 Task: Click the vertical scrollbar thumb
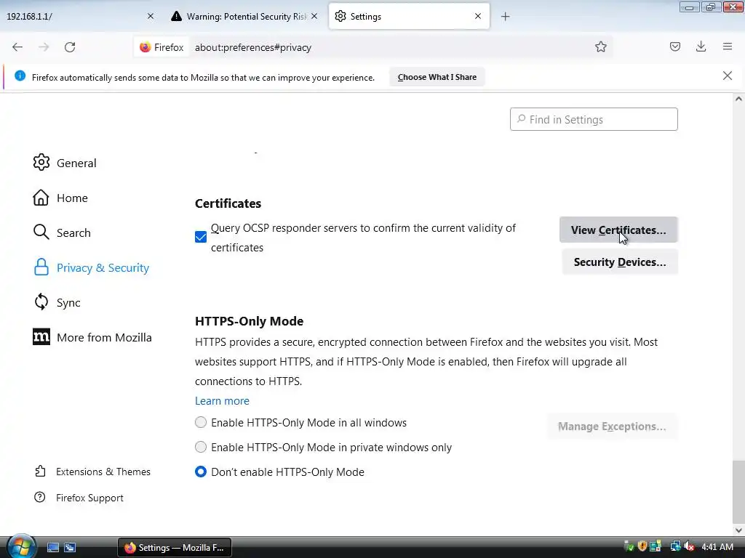point(738,491)
